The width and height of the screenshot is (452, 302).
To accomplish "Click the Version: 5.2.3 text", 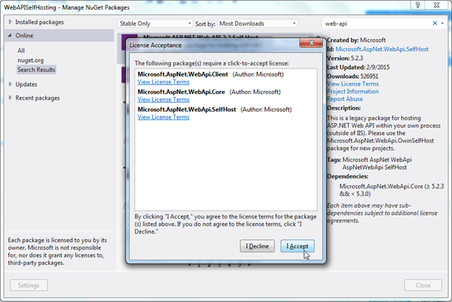I will click(x=345, y=59).
